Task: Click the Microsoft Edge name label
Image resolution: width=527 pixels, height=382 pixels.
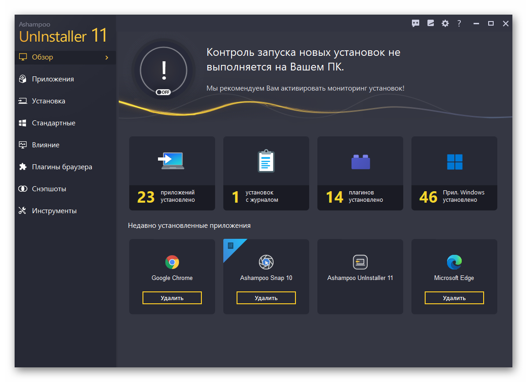Action: (454, 278)
